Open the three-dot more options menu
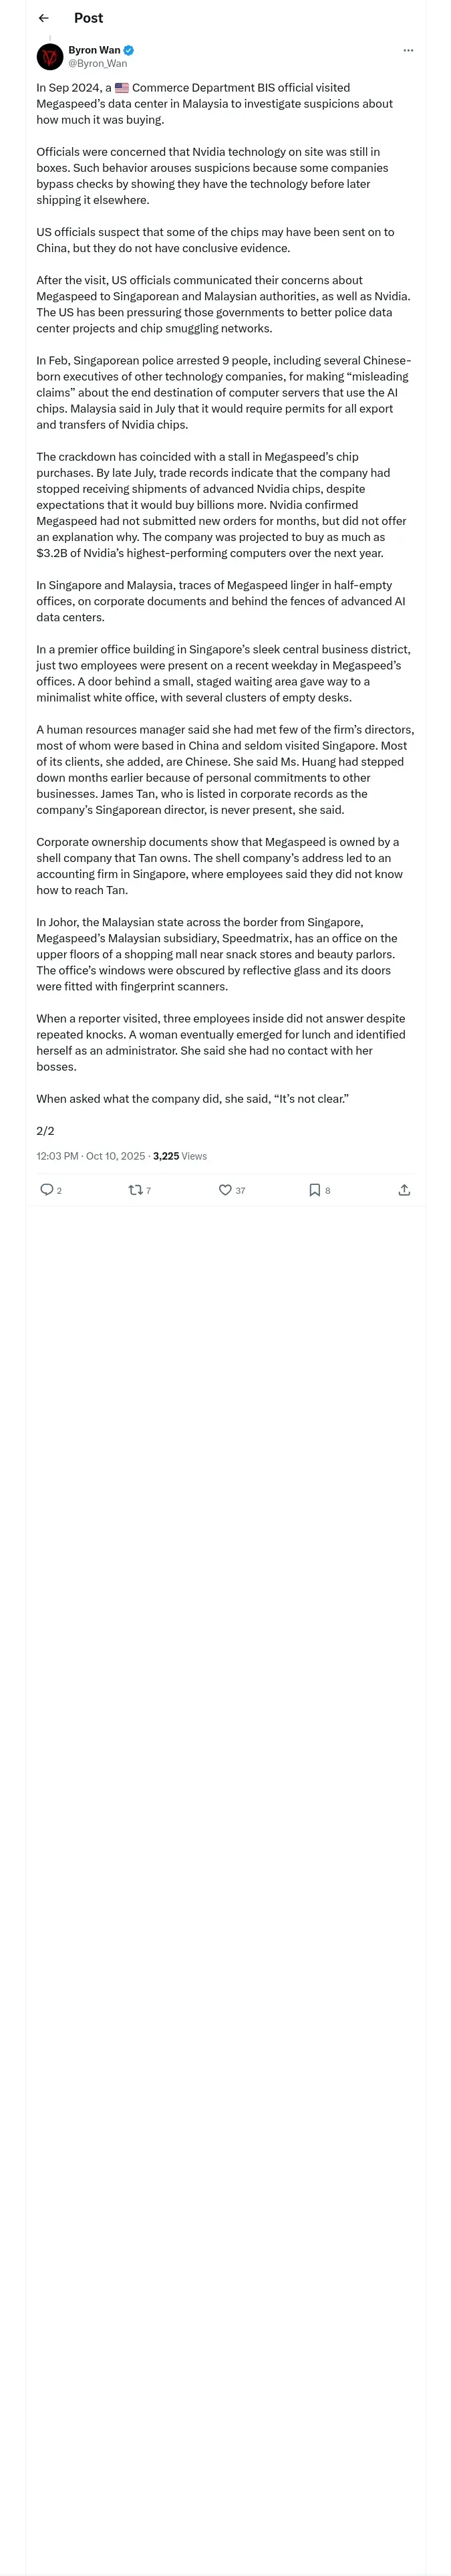 pos(408,50)
